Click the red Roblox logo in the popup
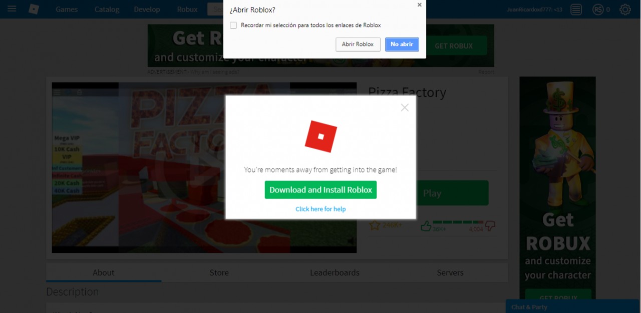The height and width of the screenshot is (313, 641). point(321,135)
